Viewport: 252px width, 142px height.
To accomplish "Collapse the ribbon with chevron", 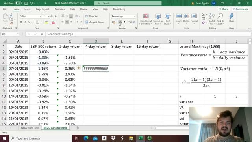I will [x=249, y=28].
